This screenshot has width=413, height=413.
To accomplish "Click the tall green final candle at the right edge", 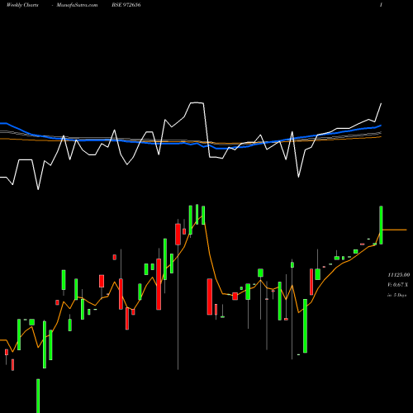I will pyautogui.click(x=381, y=225).
